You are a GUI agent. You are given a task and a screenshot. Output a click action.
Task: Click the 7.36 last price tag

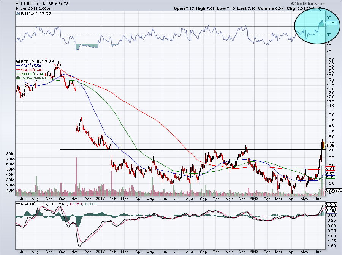tap(330, 145)
